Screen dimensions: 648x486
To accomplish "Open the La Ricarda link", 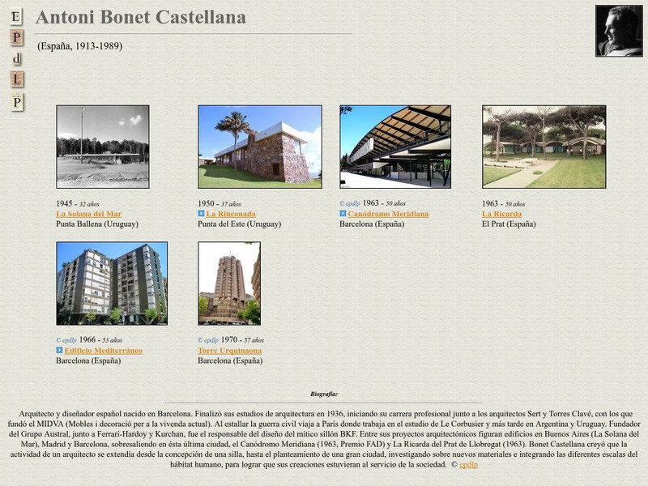I will (x=502, y=215).
